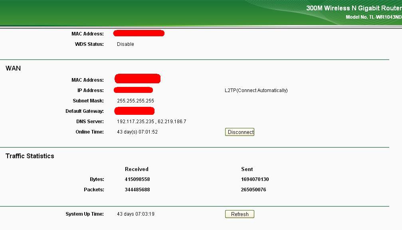This screenshot has width=402, height=230.
Task: Click the Traffic Statistics heading
Action: (x=30, y=156)
